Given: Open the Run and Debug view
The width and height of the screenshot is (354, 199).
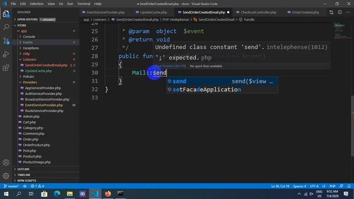Looking at the screenshot, I should 6,54.
